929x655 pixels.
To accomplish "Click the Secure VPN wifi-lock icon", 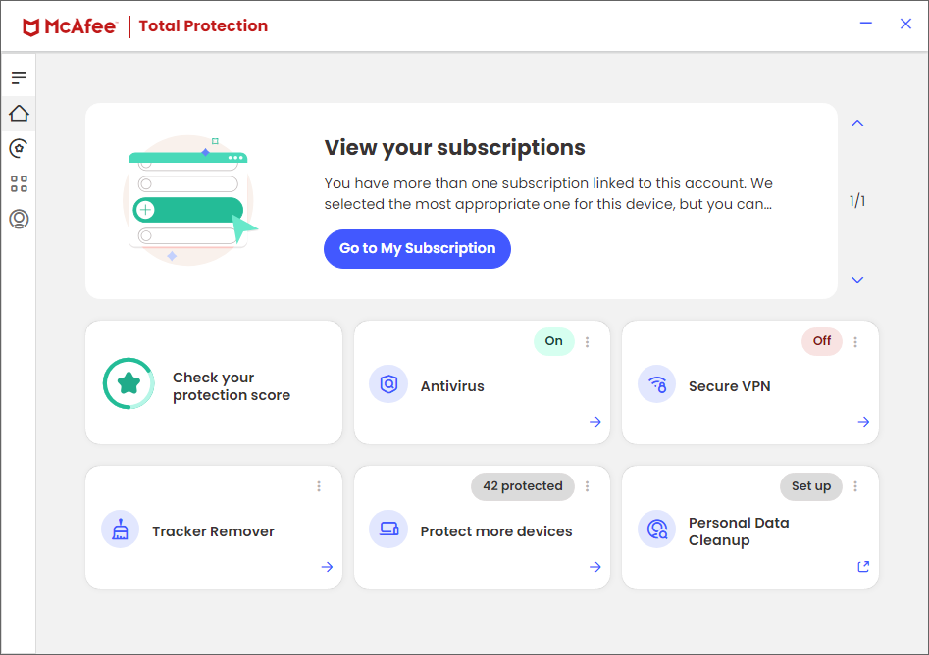I will (x=656, y=384).
